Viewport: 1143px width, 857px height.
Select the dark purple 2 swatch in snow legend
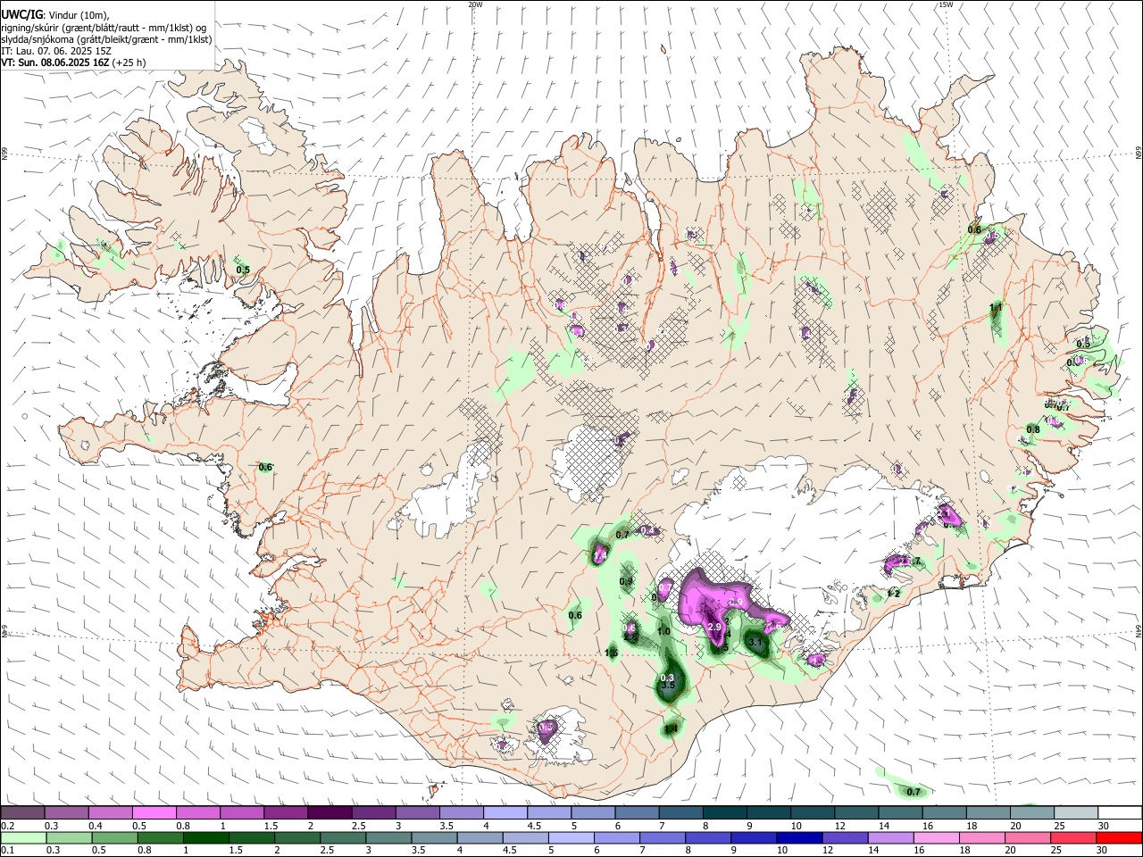[330, 813]
